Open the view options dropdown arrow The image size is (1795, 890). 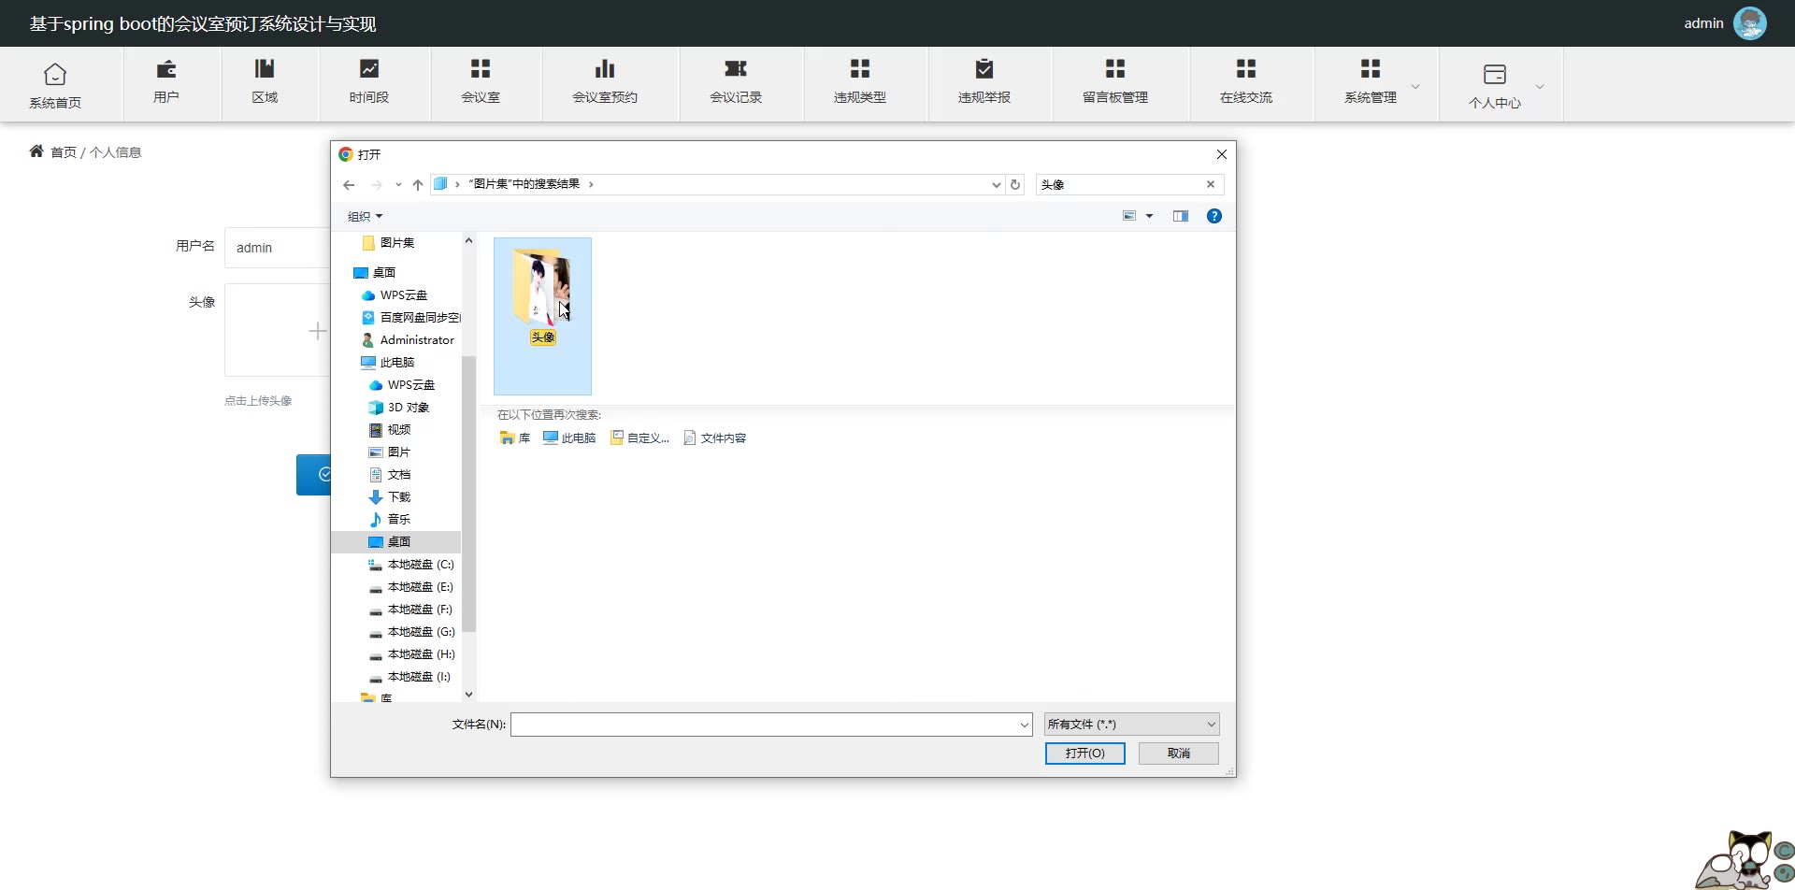coord(1150,216)
